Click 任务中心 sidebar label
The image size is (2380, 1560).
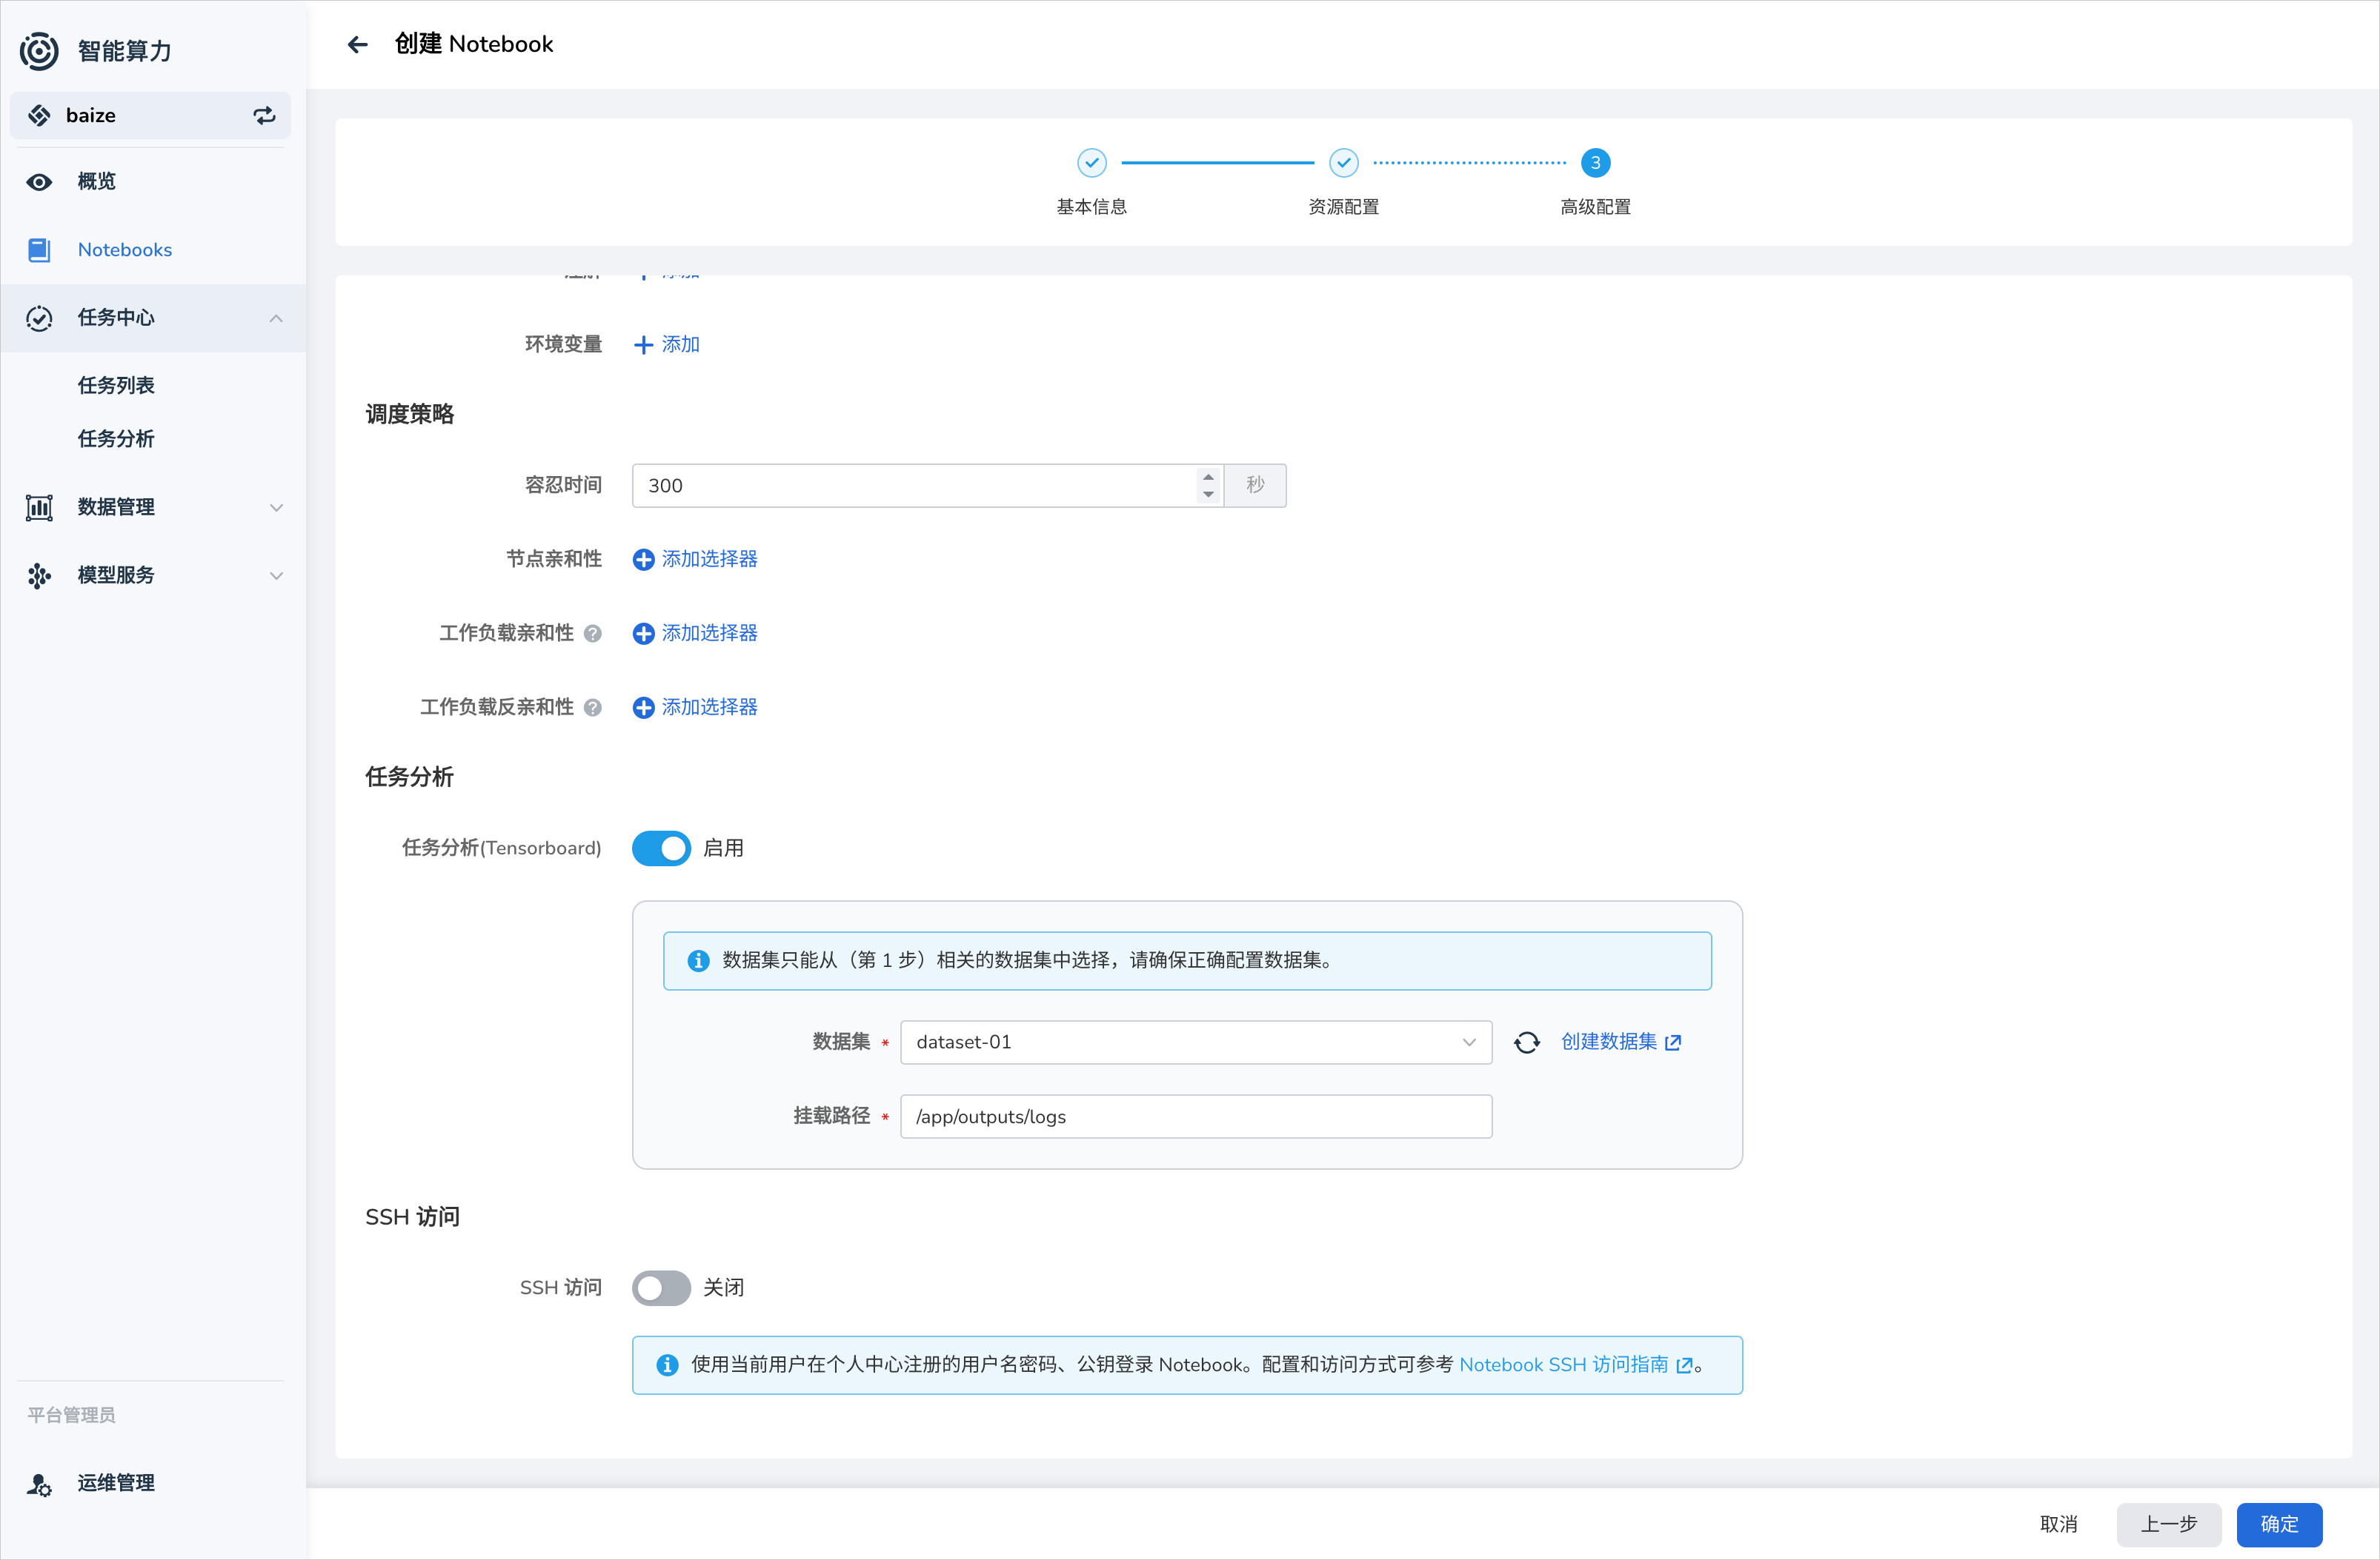tap(116, 318)
